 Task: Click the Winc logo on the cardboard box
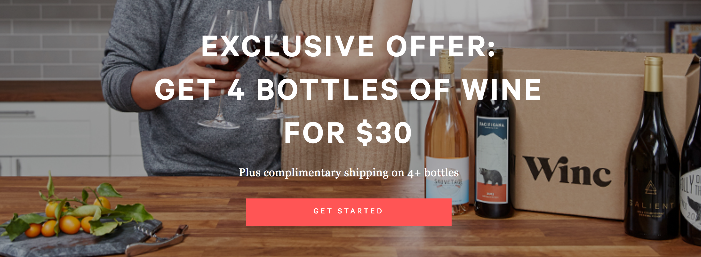coord(567,171)
